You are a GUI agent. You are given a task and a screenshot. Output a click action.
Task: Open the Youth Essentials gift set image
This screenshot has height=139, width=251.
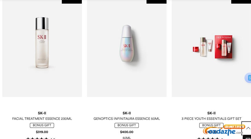click(213, 47)
